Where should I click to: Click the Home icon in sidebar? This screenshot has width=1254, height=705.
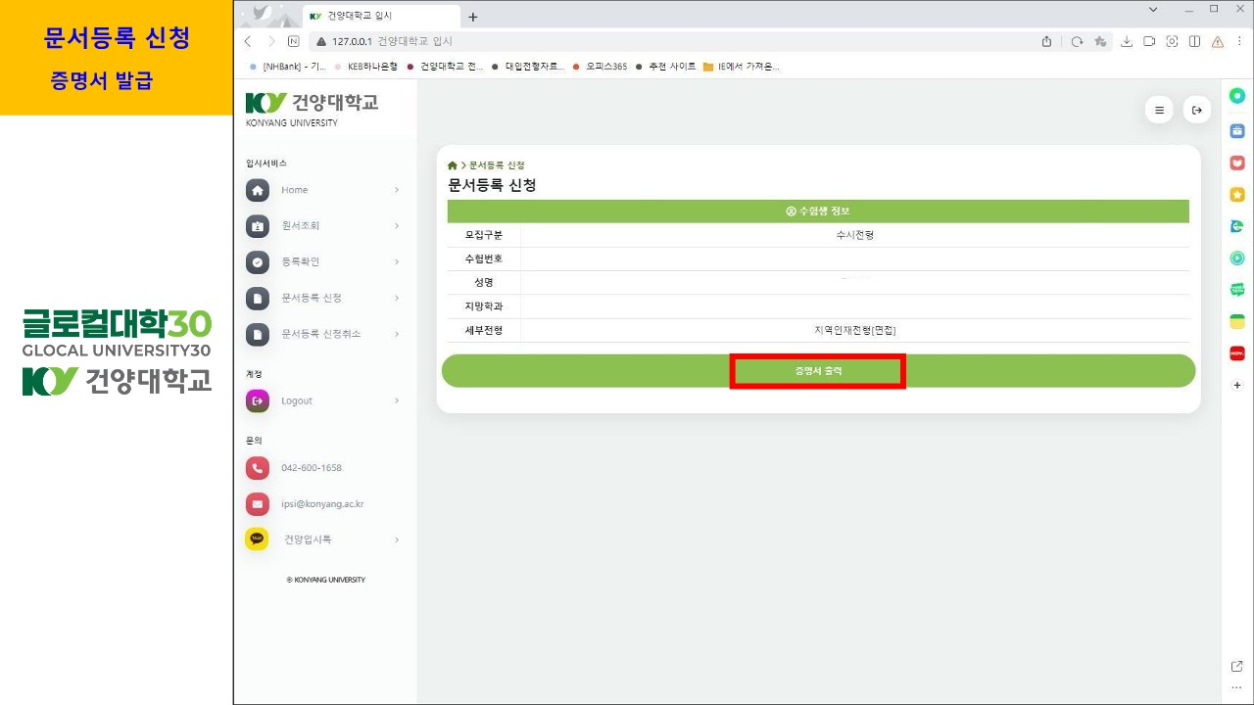[257, 190]
